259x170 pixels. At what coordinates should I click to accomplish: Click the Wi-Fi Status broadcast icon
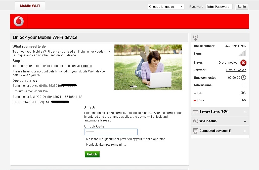pyautogui.click(x=196, y=121)
